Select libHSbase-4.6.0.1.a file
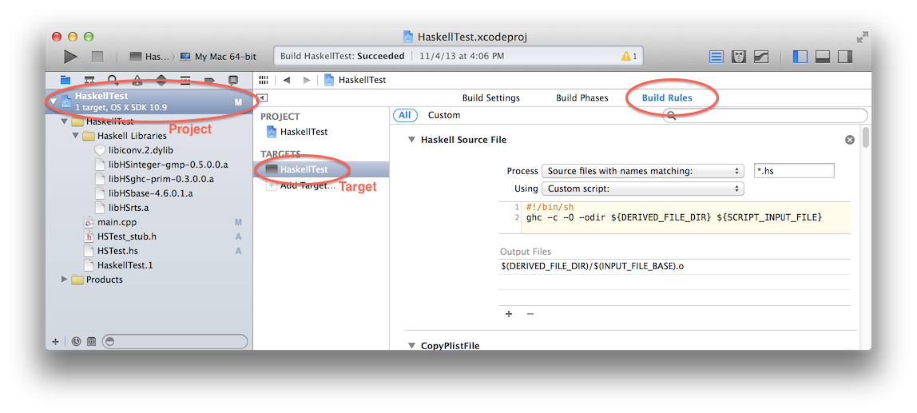 coord(151,193)
